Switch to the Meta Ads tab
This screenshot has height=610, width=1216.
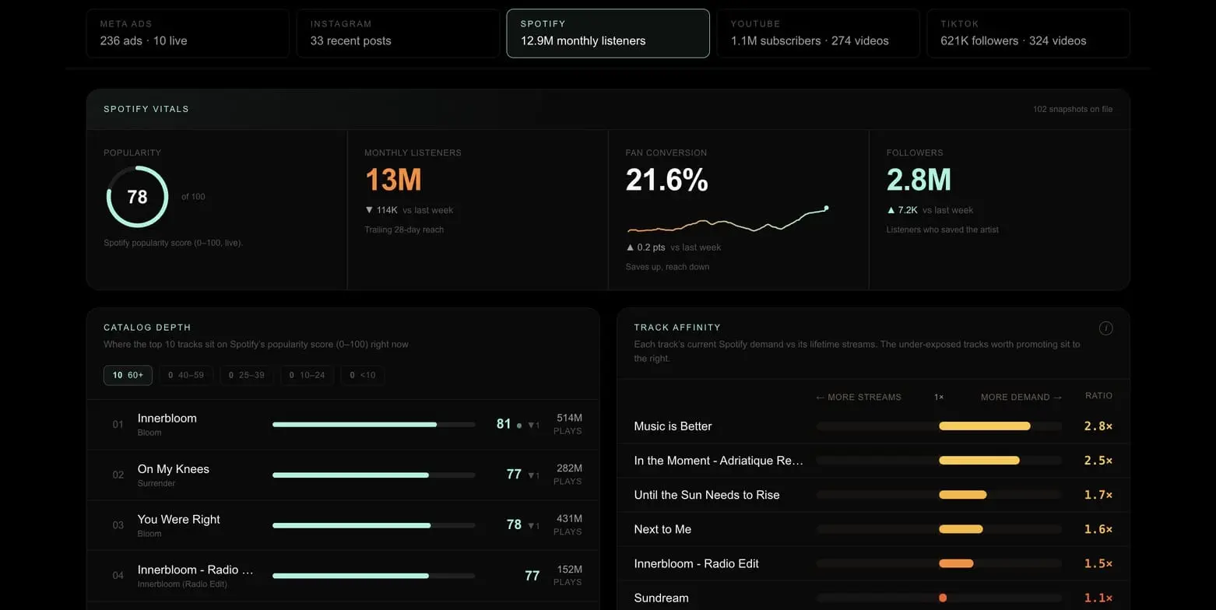coord(188,33)
